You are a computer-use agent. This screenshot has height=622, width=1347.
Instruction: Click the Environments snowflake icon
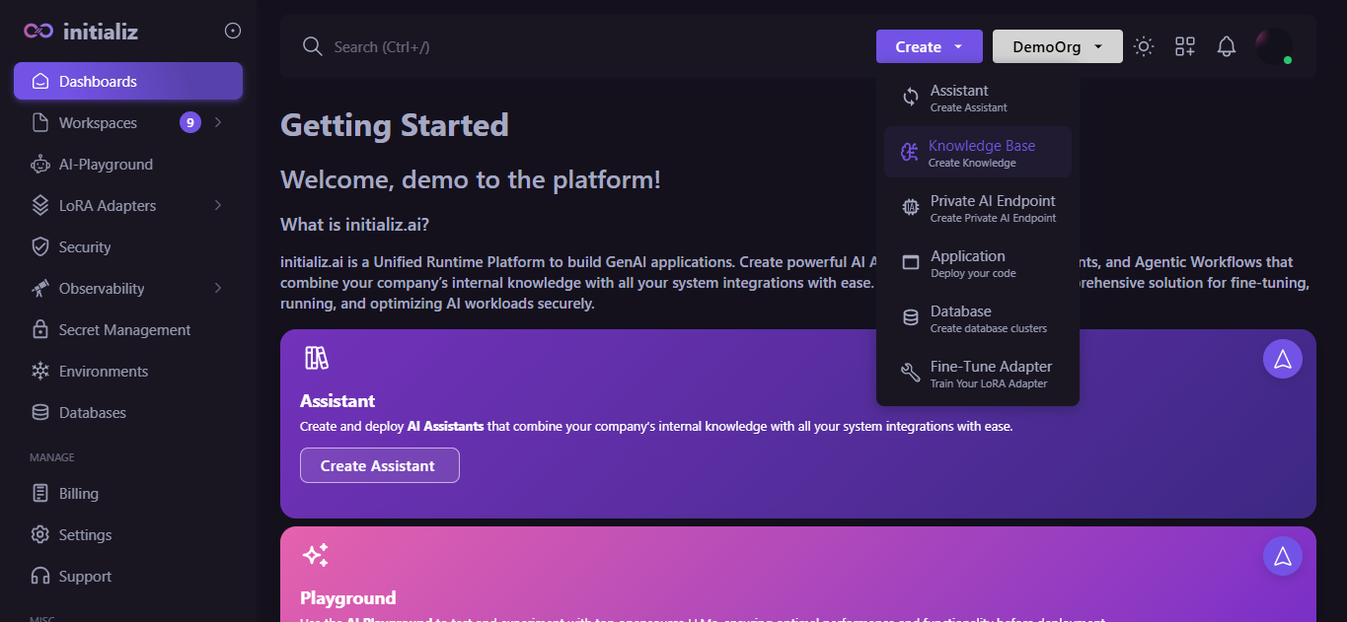coord(40,371)
